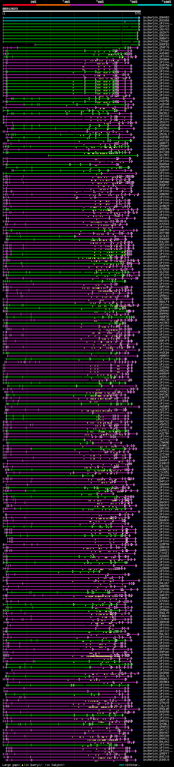174x767 pixels.
Task: Click the UniRef100_C5YKW7 label
Action: pos(156,41)
